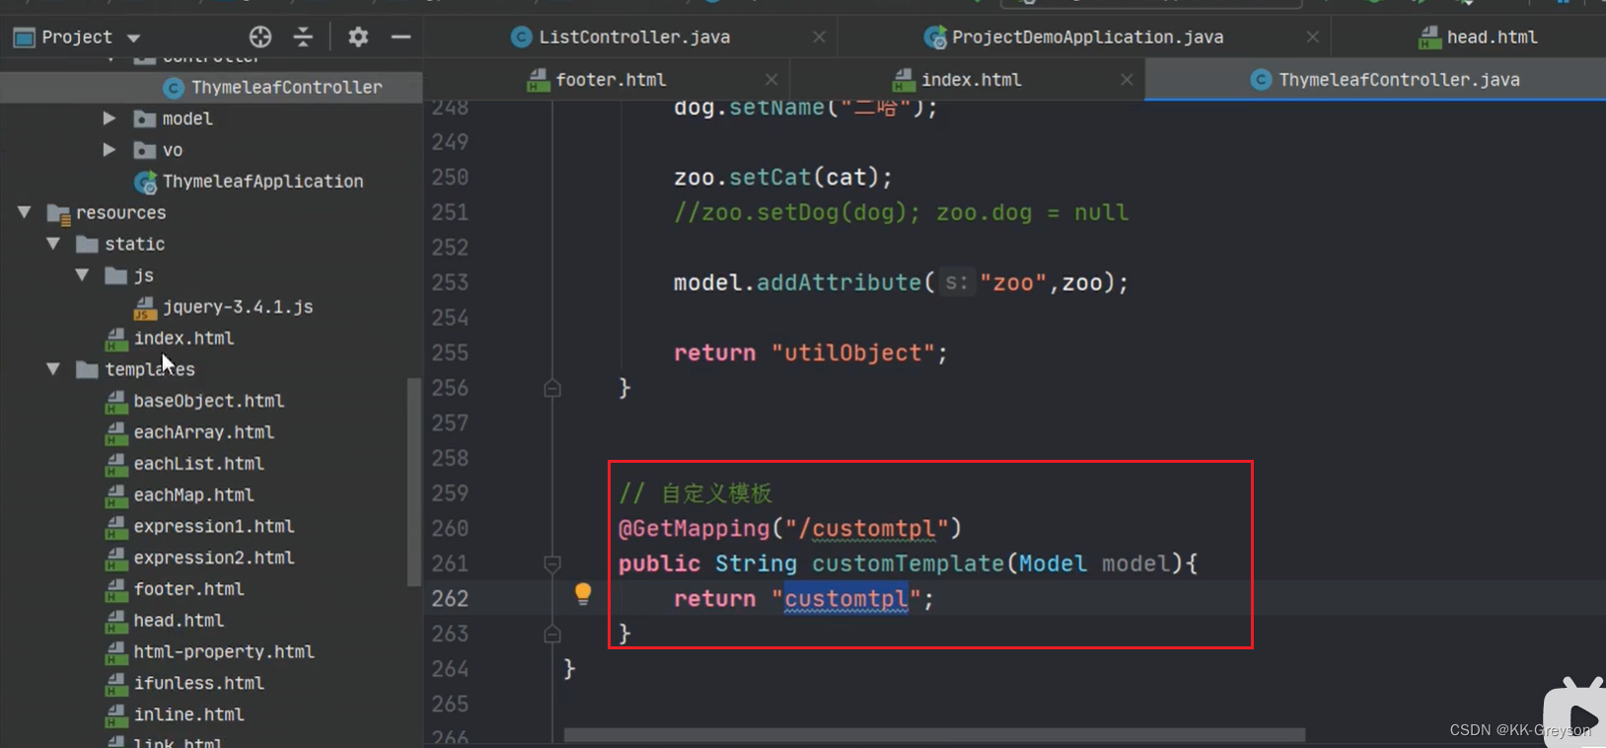Open index.html under static folder
Screen dimensions: 1606x748
click(184, 338)
